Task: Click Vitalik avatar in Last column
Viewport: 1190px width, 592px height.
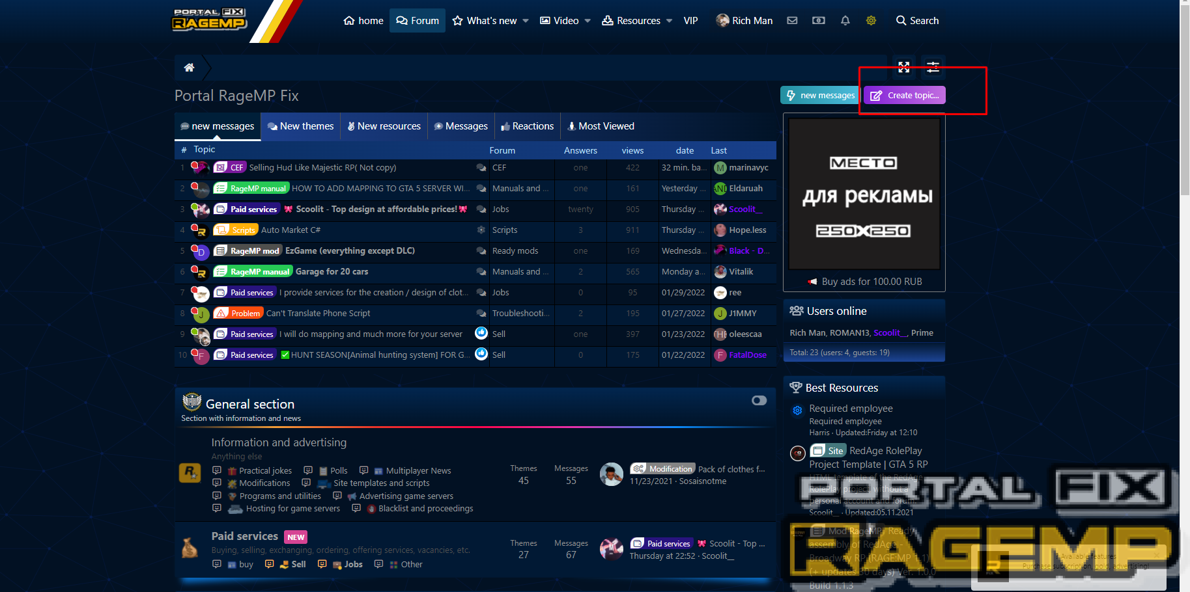Action: pyautogui.click(x=720, y=272)
